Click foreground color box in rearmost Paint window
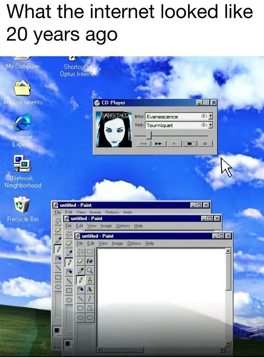264x357 pixels. [56, 331]
